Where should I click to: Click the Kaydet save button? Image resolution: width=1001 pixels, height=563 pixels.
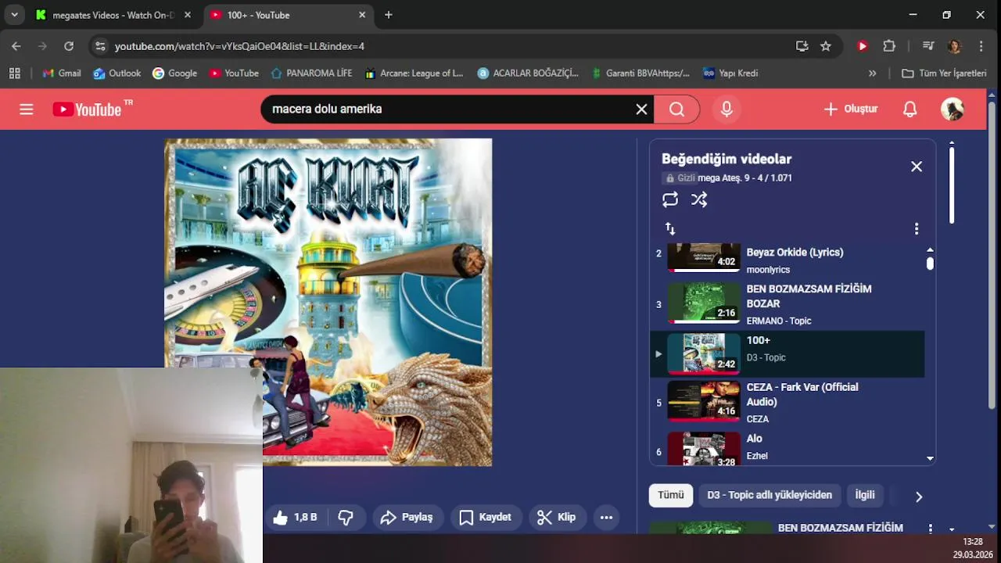click(x=485, y=517)
